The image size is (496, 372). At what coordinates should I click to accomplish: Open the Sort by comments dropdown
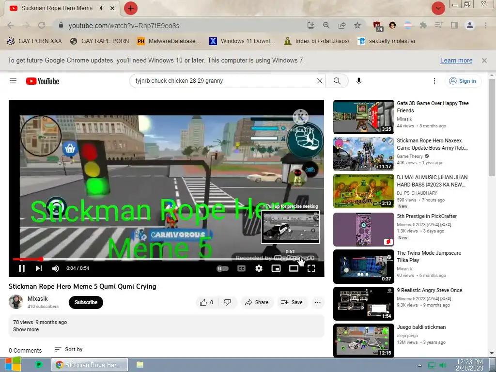click(68, 349)
